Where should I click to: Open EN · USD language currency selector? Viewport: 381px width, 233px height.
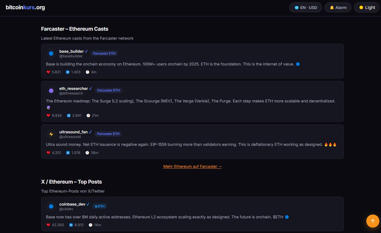(x=305, y=8)
